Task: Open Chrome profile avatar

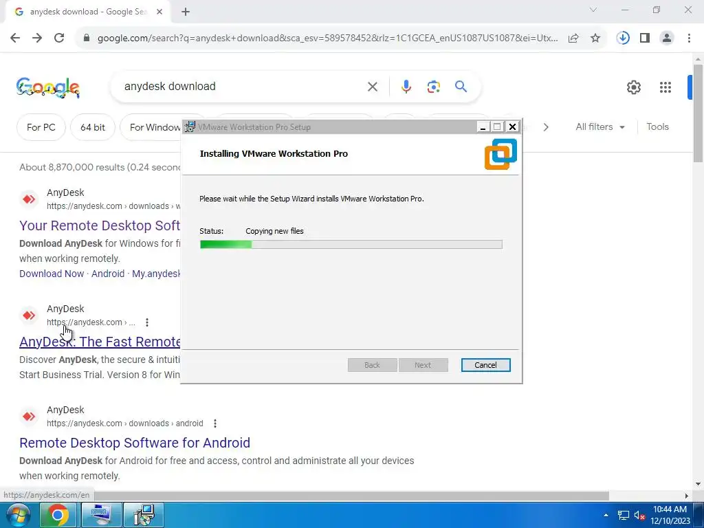Action: (x=667, y=38)
